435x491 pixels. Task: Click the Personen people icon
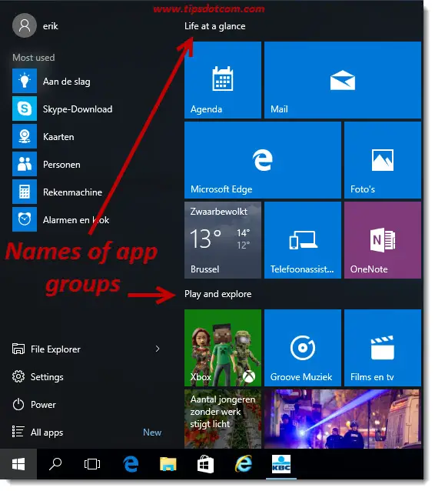(25, 164)
